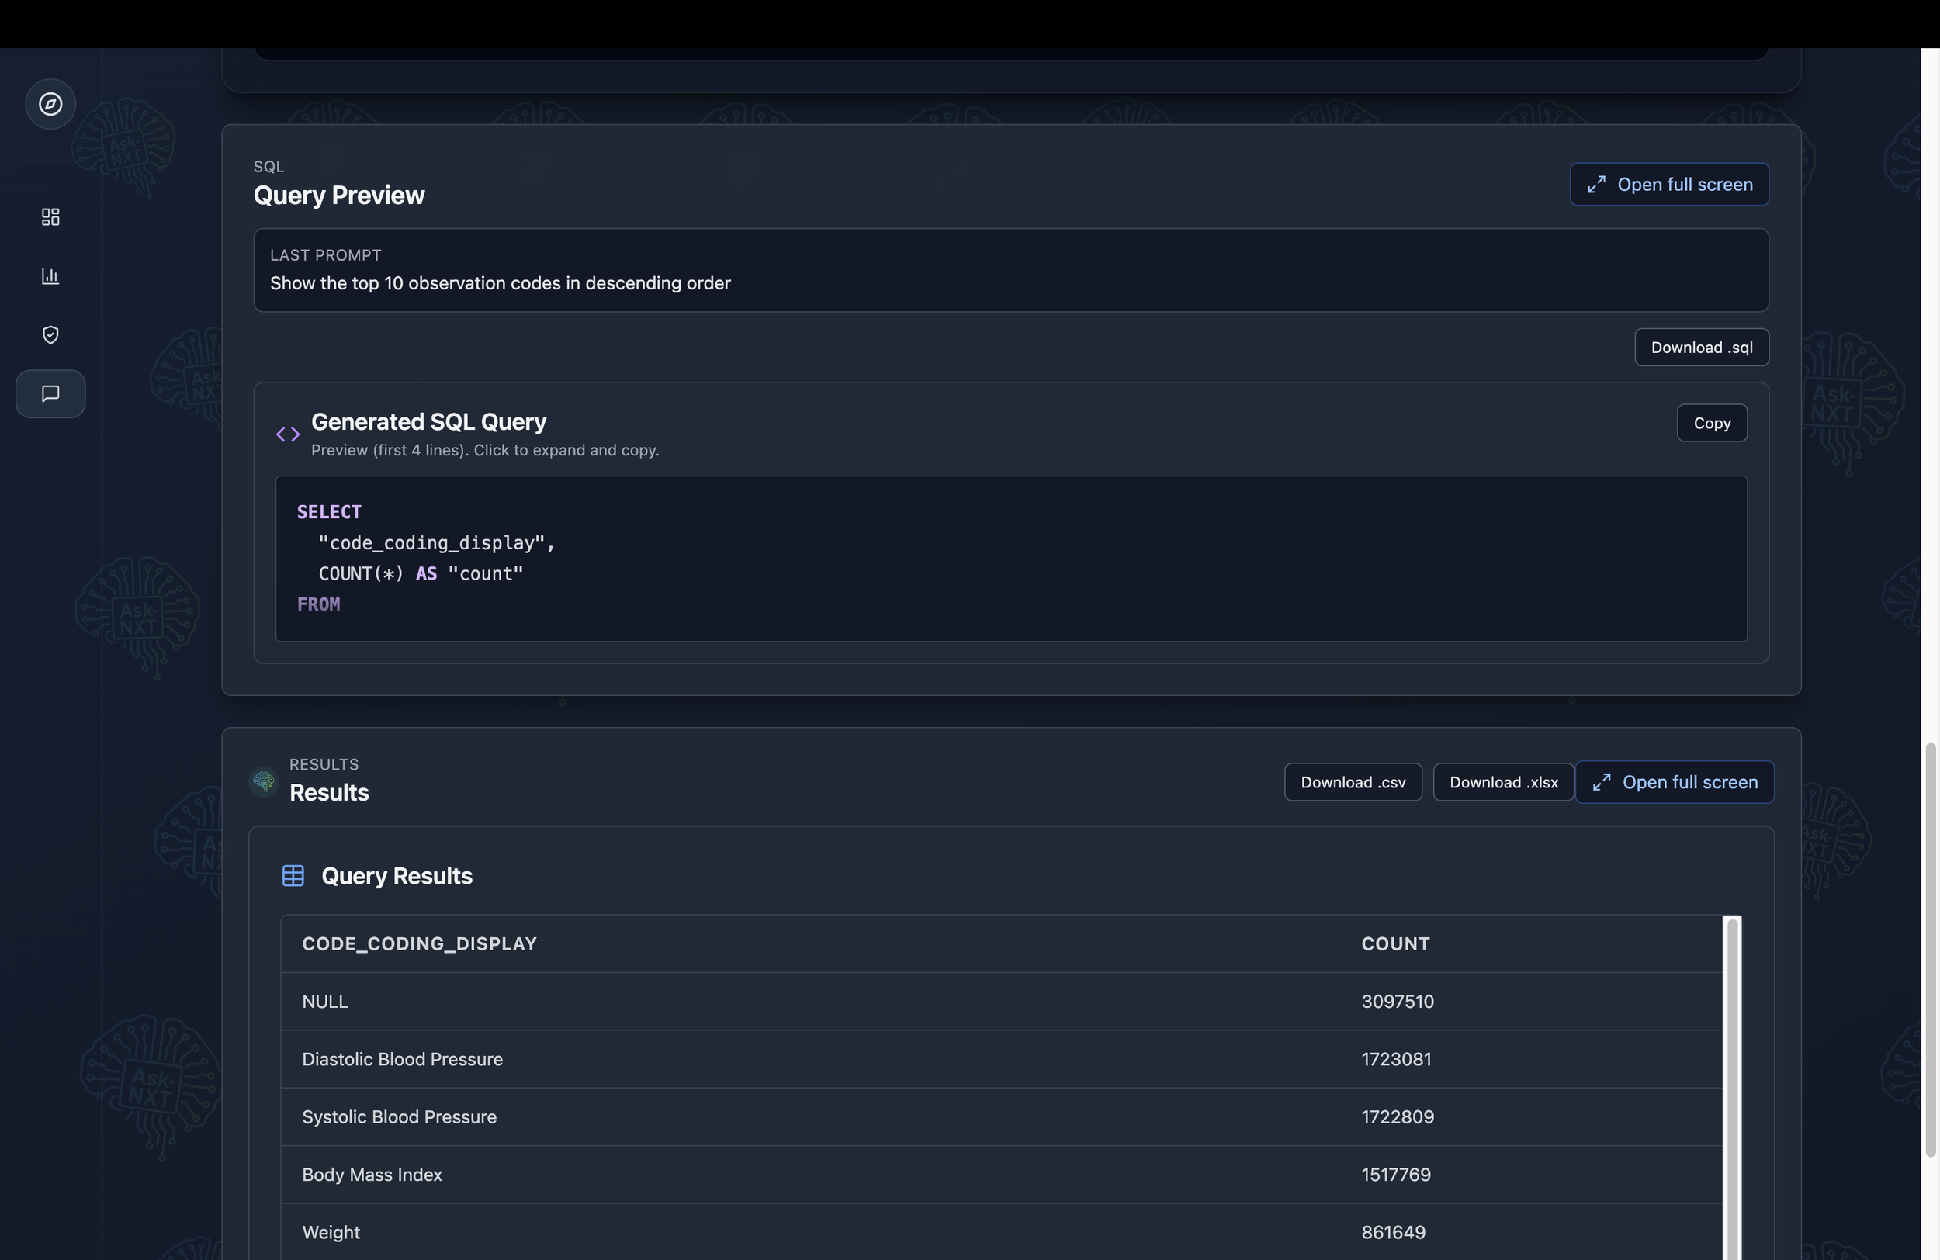Click the compass logo icon in sidebar
1940x1260 pixels.
(x=50, y=104)
